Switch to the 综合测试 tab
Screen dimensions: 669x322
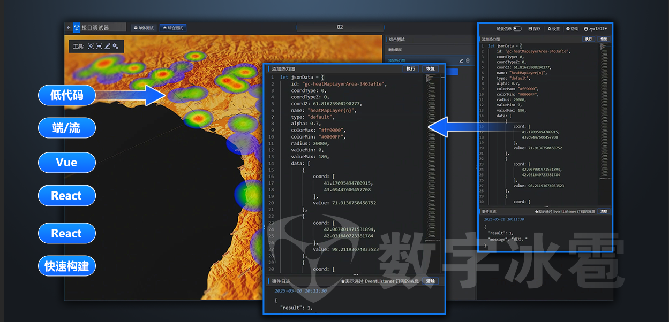pos(172,28)
